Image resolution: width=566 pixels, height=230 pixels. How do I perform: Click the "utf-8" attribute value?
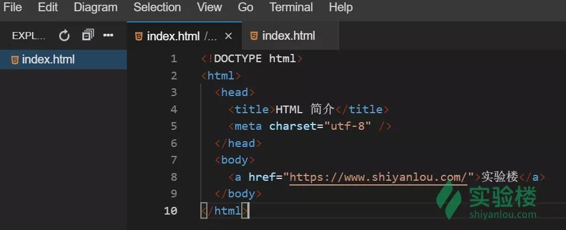[x=347, y=126]
